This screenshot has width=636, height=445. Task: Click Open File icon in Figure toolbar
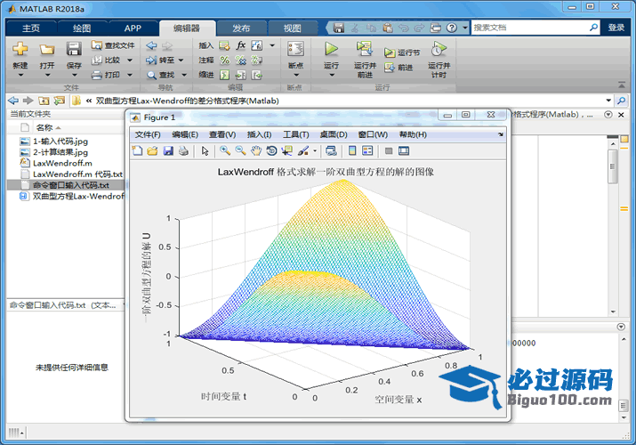tap(152, 151)
